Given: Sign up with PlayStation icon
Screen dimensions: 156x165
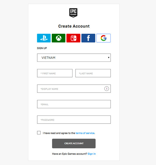Looking at the screenshot, I should click(x=44, y=38).
